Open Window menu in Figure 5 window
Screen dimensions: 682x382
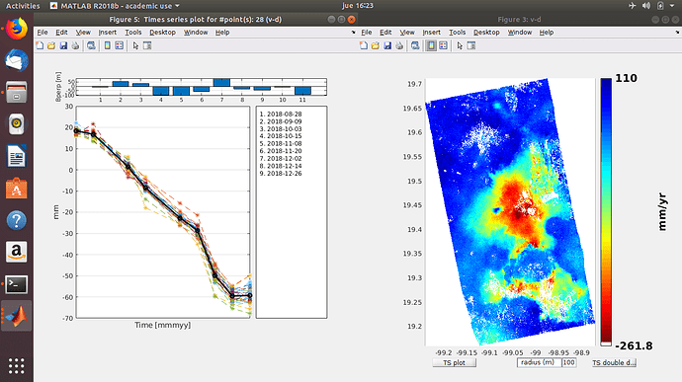click(x=196, y=33)
